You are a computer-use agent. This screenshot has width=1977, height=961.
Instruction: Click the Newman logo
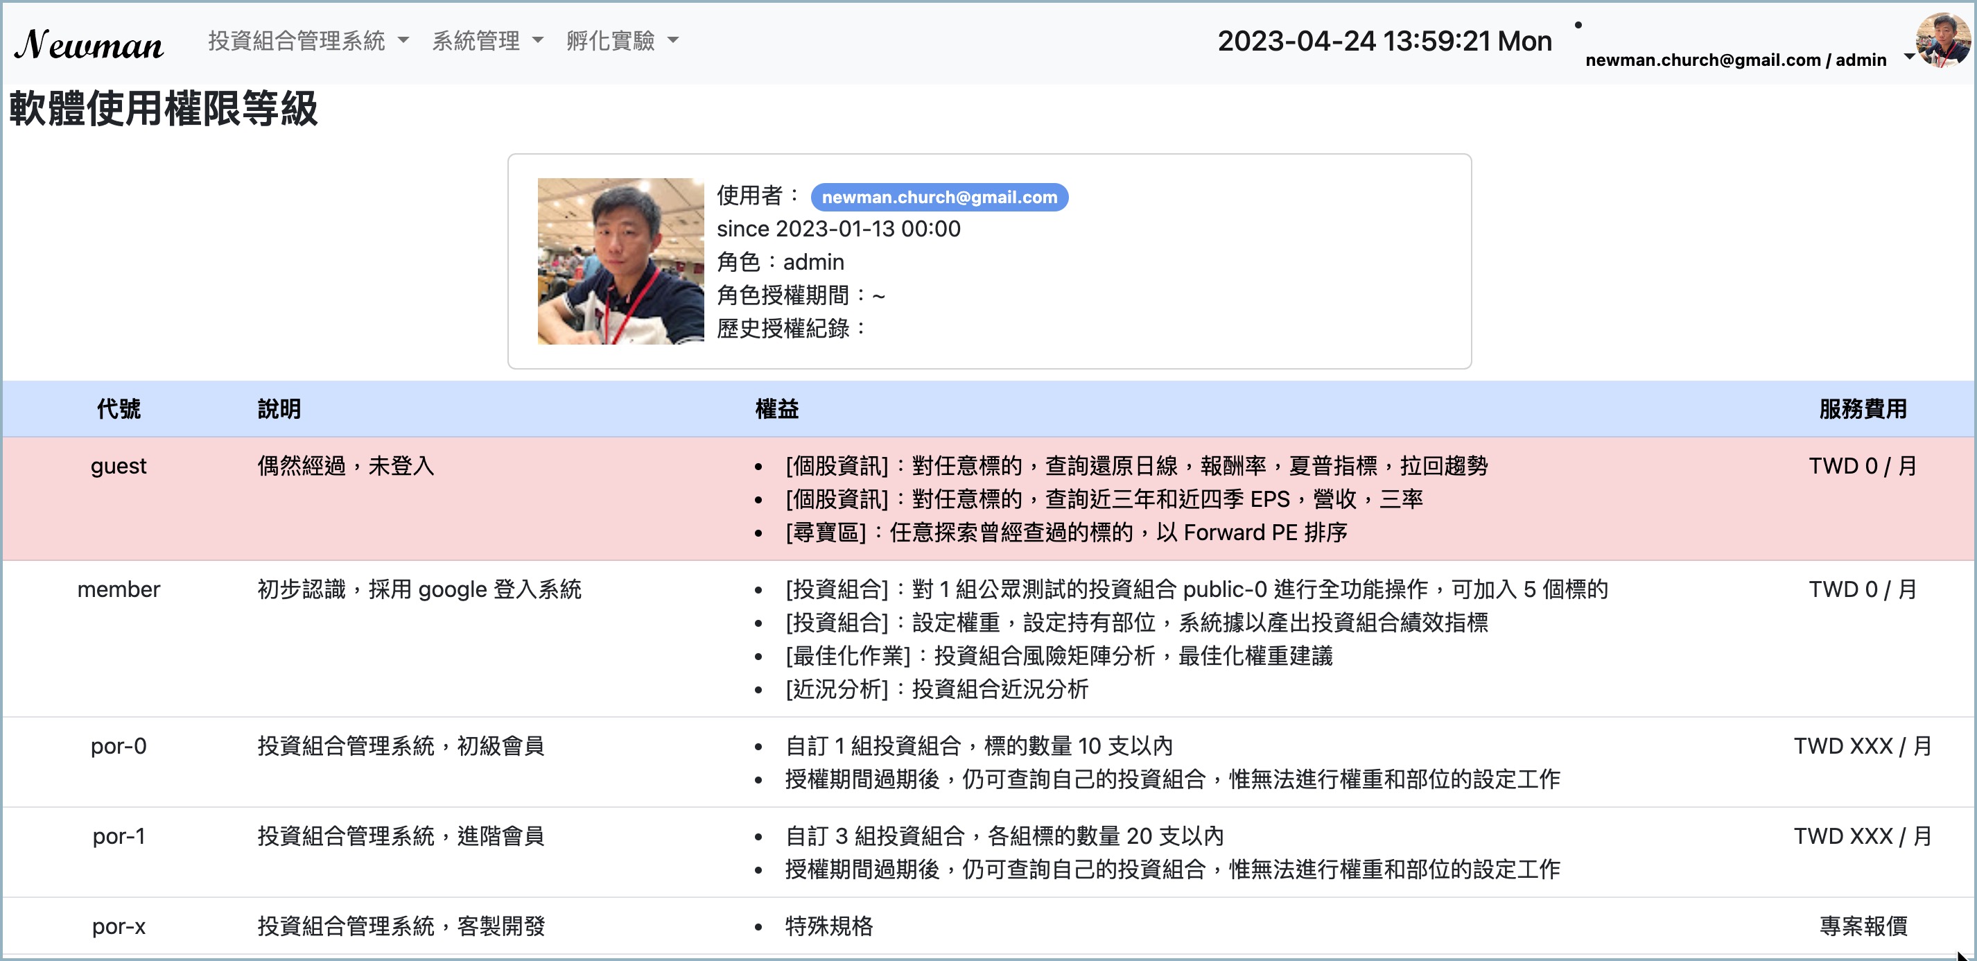coord(89,44)
